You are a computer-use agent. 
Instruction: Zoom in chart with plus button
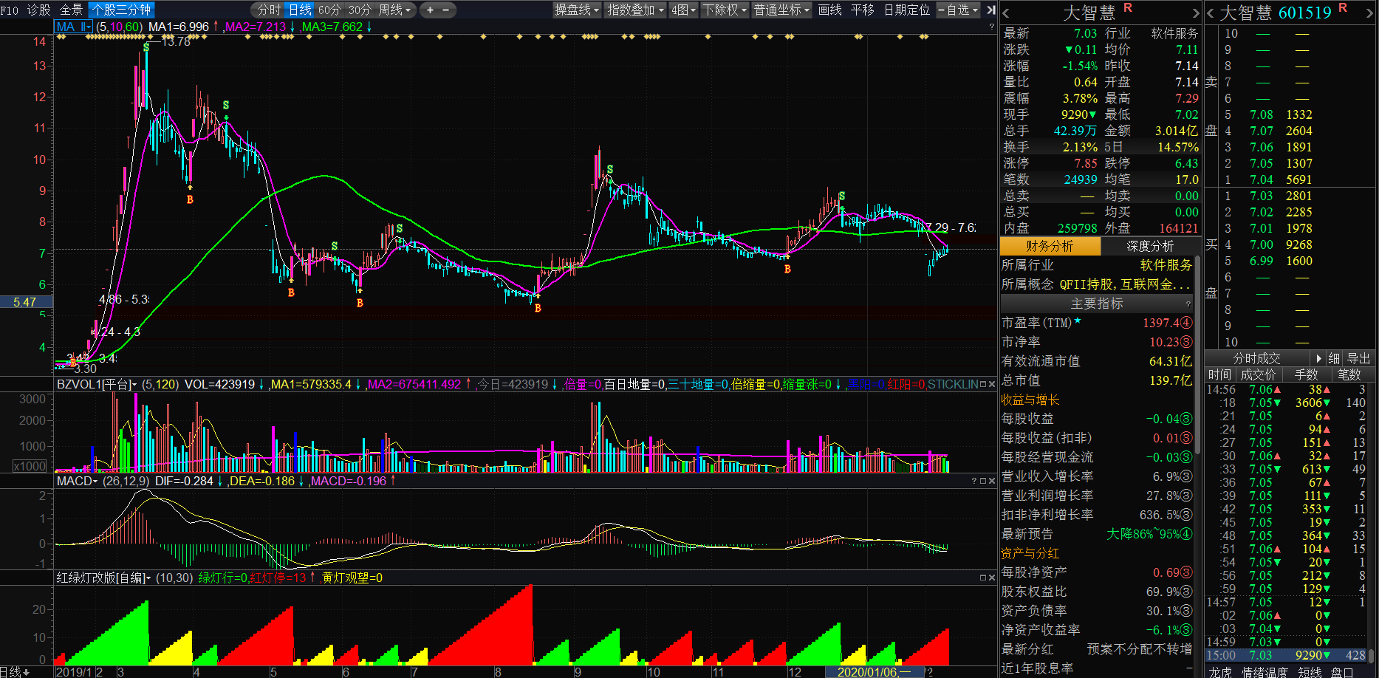[x=430, y=10]
